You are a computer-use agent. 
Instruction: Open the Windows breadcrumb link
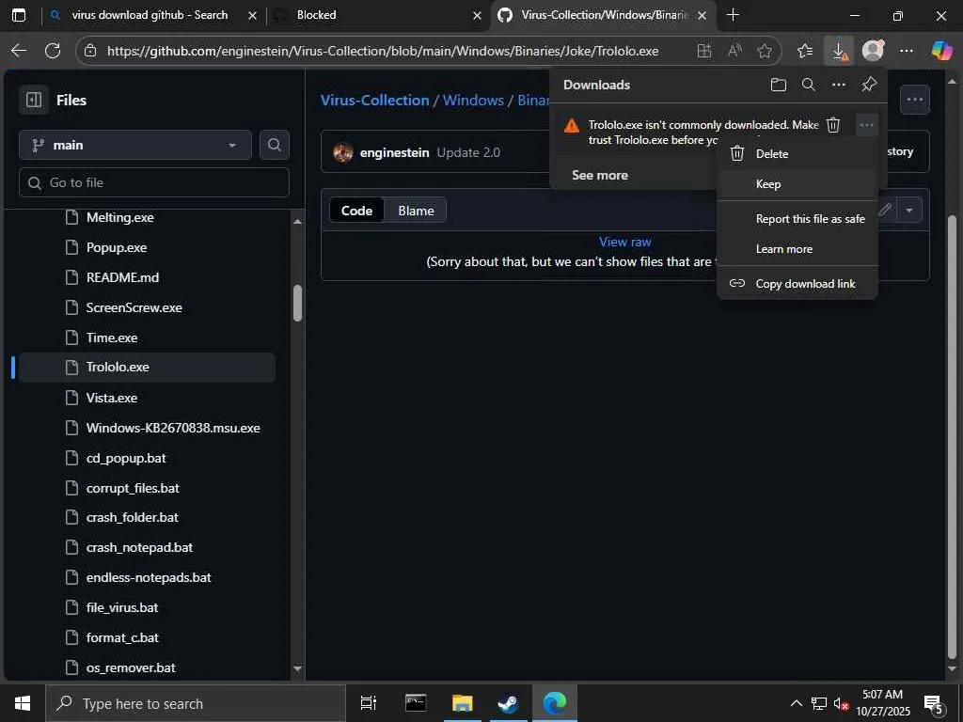(x=473, y=100)
